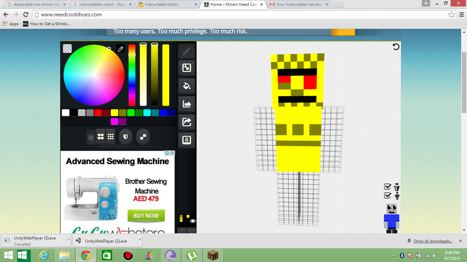
Task: Select the paint bucket fill tool
Action: point(187,86)
